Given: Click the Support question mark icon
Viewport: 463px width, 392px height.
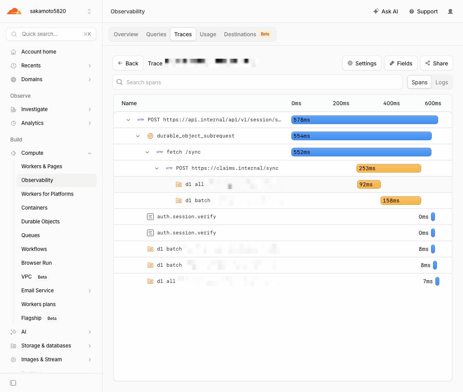Looking at the screenshot, I should 411,11.
